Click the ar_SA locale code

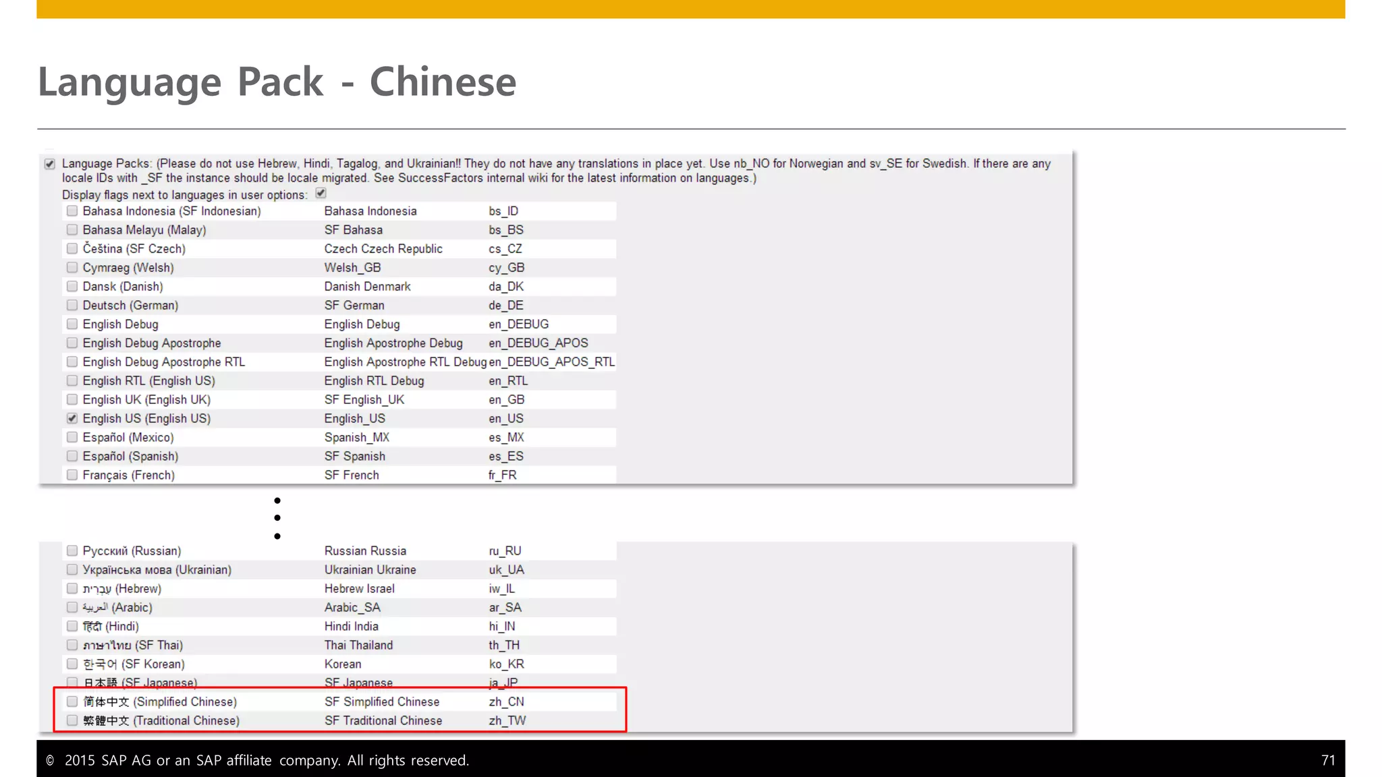tap(505, 608)
